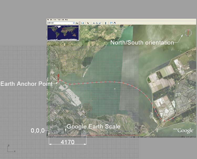Click the image overlay icon with globe

[x=100, y=23]
